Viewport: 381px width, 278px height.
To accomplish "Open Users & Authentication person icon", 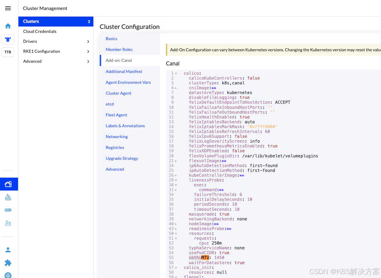I will pyautogui.click(x=8, y=250).
